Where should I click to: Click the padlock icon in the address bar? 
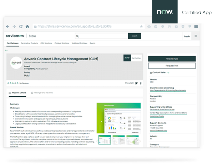click(x=36, y=26)
